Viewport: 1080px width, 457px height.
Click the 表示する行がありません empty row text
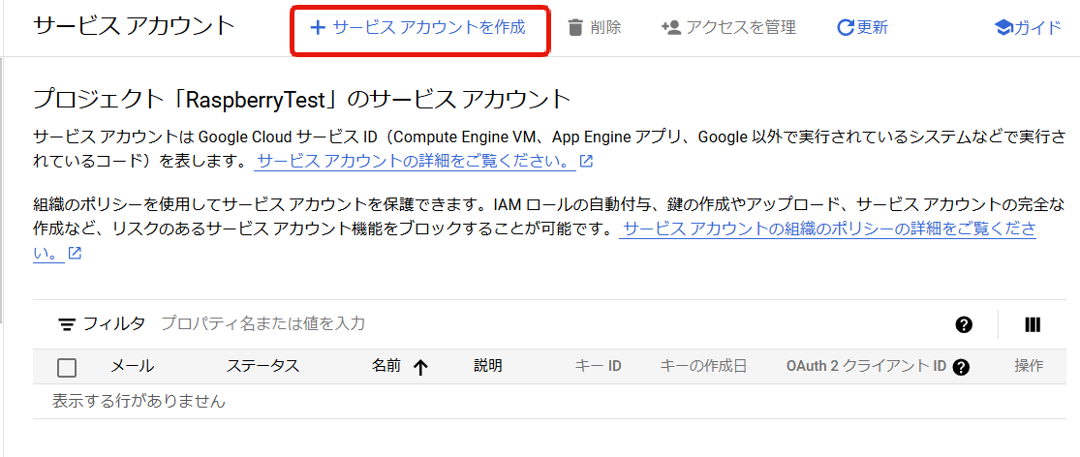pos(139,401)
